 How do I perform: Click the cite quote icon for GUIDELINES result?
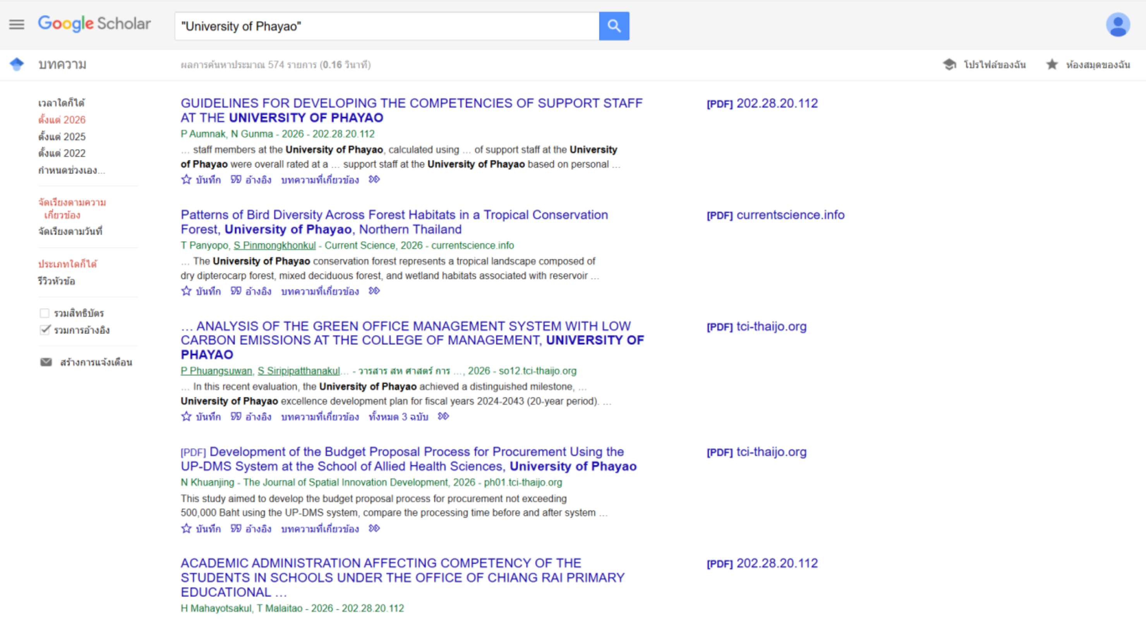(x=236, y=180)
